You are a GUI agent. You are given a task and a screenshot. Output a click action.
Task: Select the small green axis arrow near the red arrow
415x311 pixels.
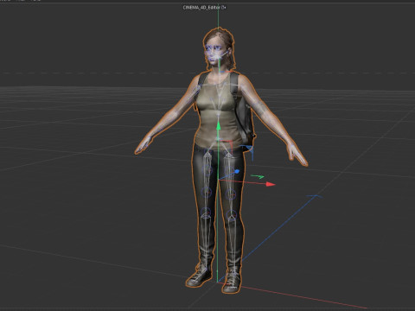tap(258, 176)
